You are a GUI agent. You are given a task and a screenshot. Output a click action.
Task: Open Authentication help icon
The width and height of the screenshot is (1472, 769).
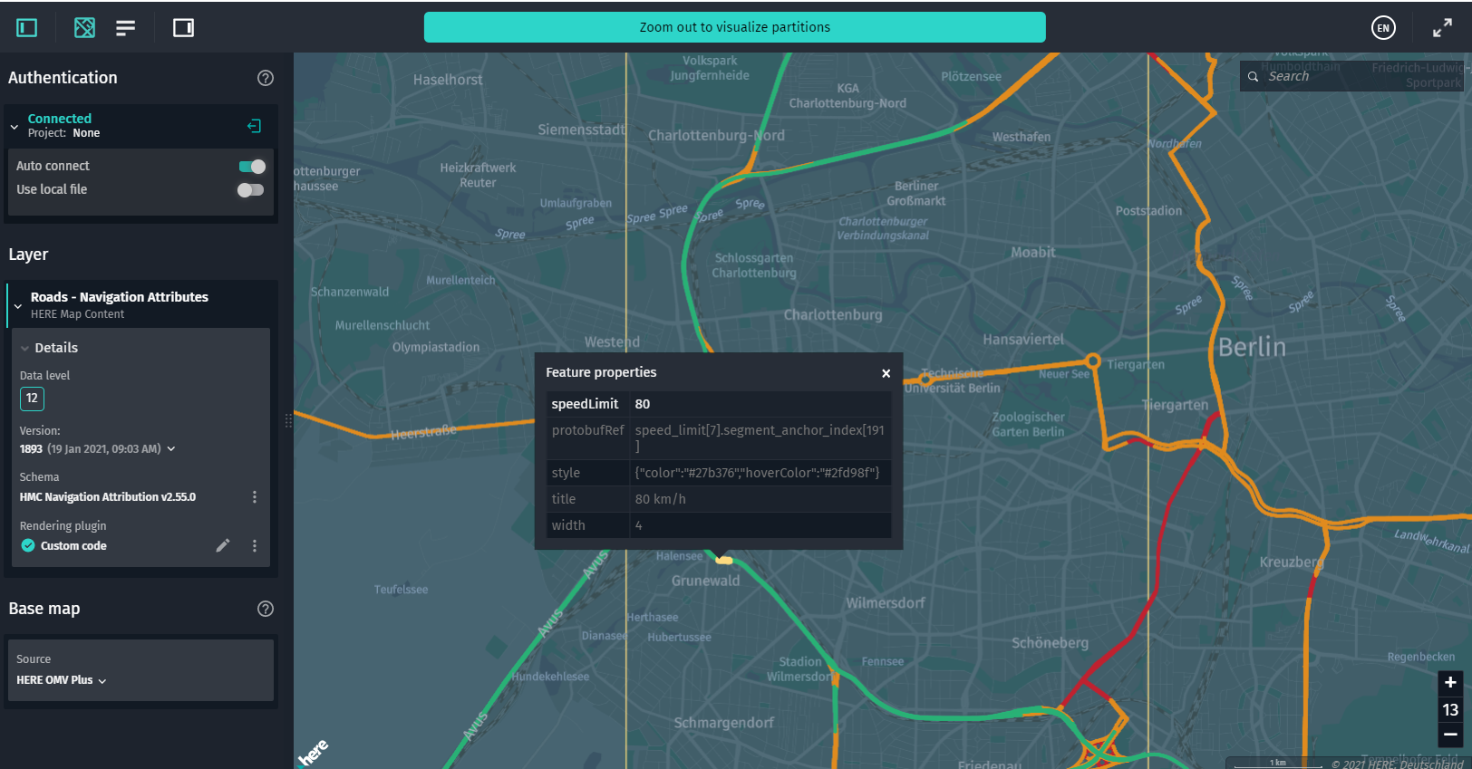[x=266, y=78]
